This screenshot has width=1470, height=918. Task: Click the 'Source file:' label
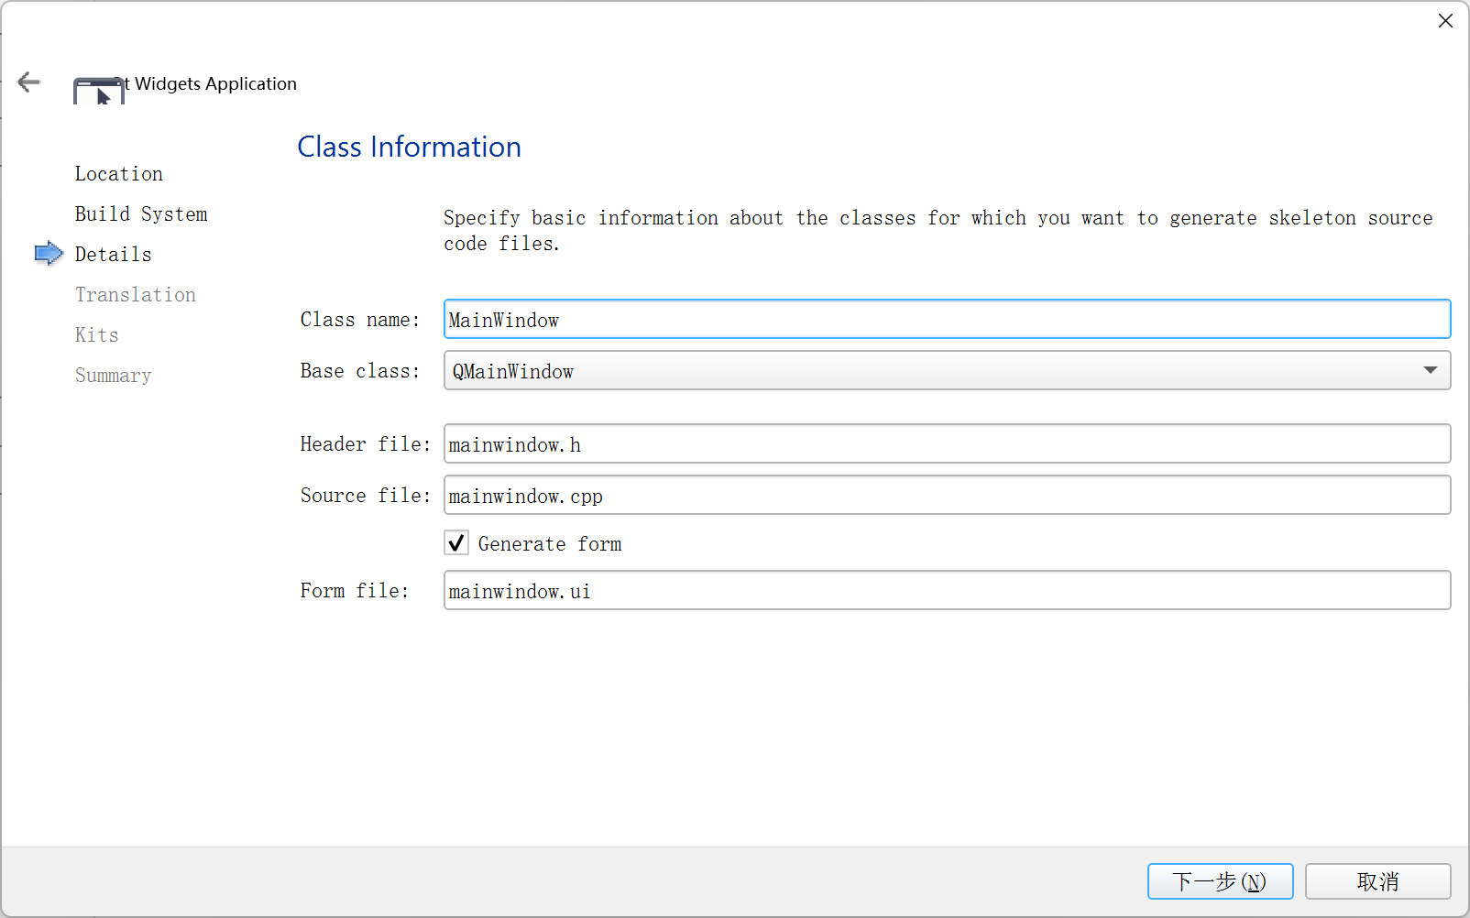pyautogui.click(x=366, y=496)
